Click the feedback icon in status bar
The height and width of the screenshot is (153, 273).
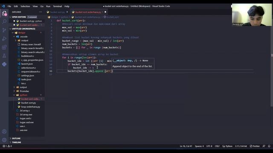click(x=264, y=146)
